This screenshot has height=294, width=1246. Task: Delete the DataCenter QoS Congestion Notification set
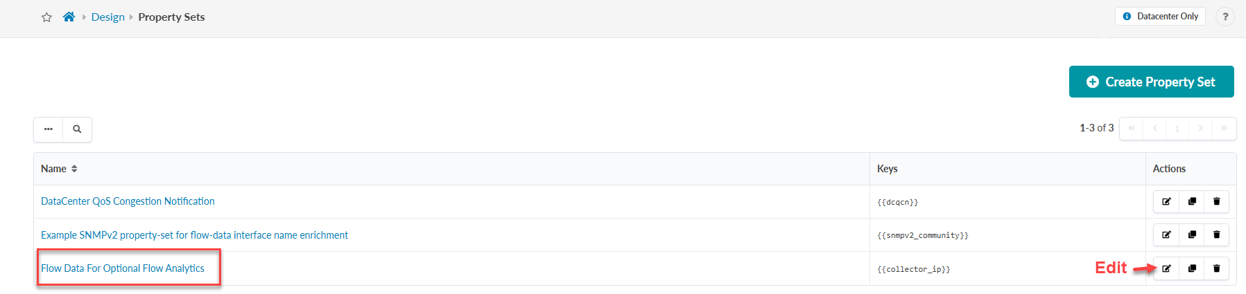point(1216,201)
